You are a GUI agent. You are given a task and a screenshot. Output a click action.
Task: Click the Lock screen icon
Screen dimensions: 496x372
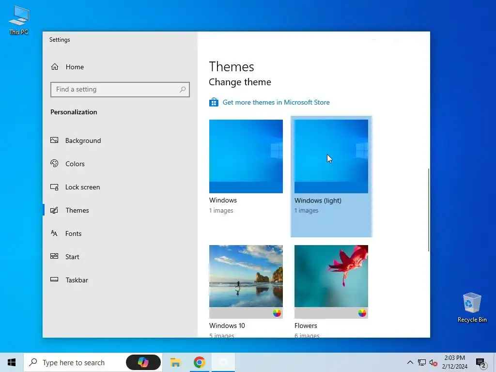(54, 187)
